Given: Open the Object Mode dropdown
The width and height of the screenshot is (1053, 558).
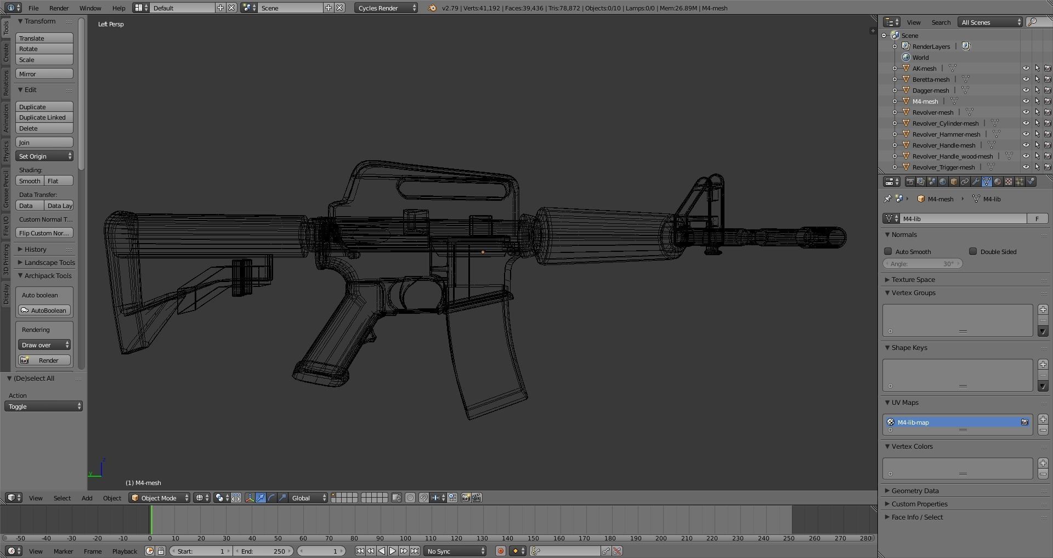Looking at the screenshot, I should tap(160, 498).
